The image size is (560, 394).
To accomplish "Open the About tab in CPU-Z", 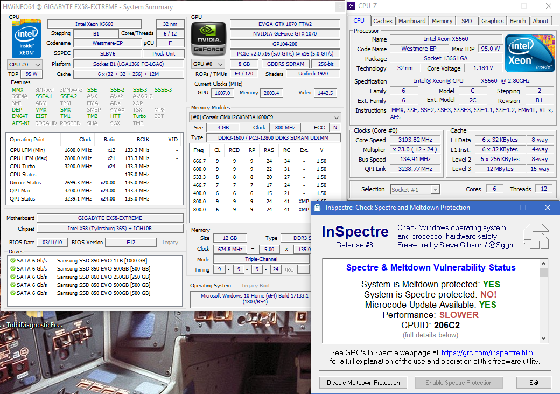I will (x=541, y=21).
